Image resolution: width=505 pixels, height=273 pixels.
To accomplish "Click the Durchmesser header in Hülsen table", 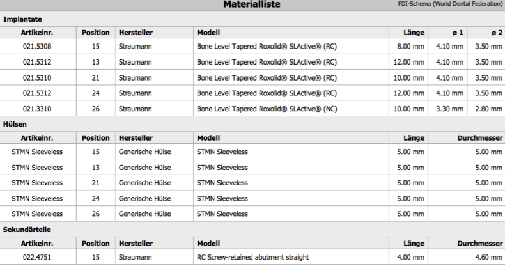I will [x=480, y=138].
